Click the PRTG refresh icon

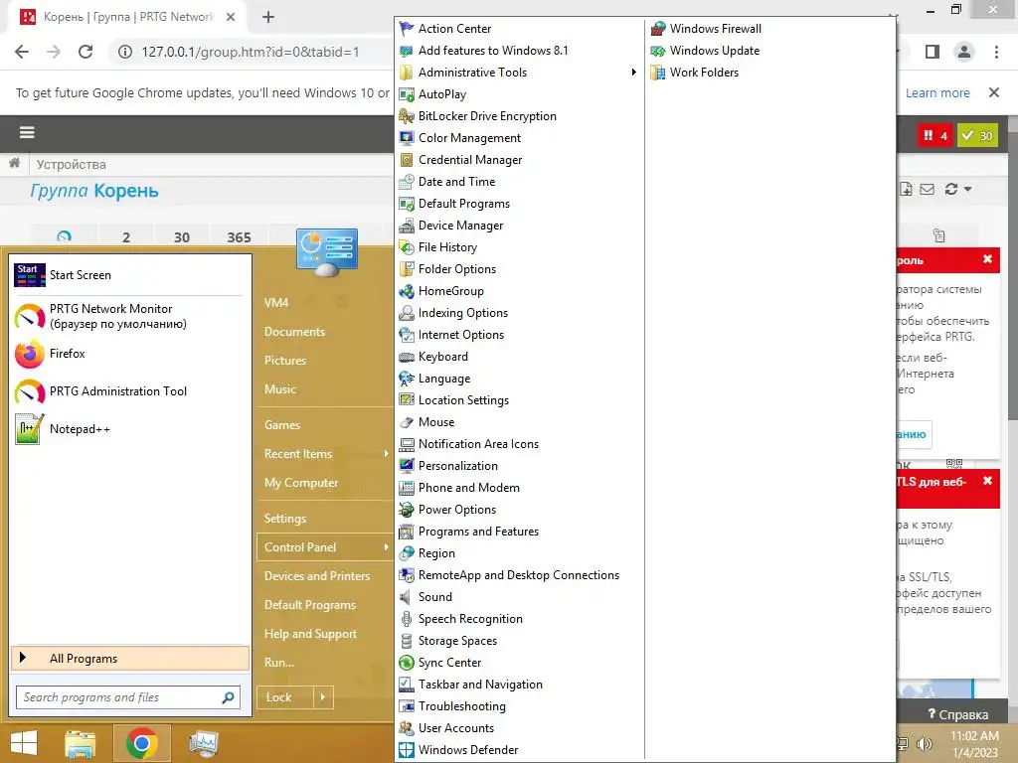pos(951,189)
